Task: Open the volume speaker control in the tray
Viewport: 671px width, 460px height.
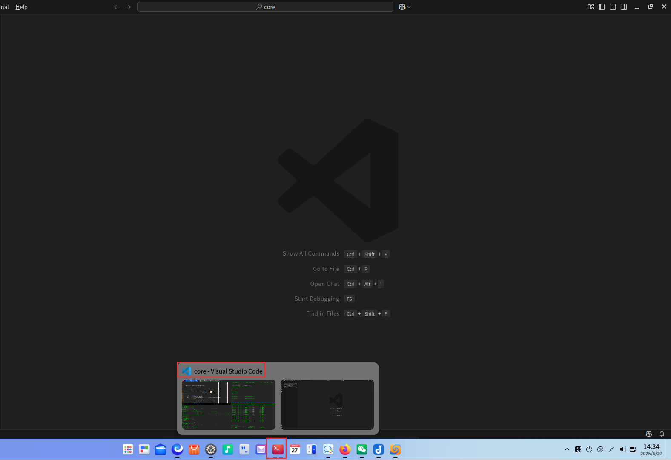Action: point(622,449)
